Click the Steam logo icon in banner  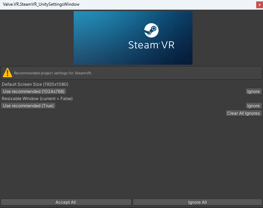151,30
